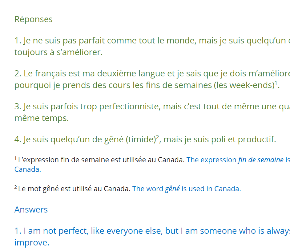290x251 pixels.
Task: Click the italic phrase 'fin de semaine'
Action: pos(261,160)
